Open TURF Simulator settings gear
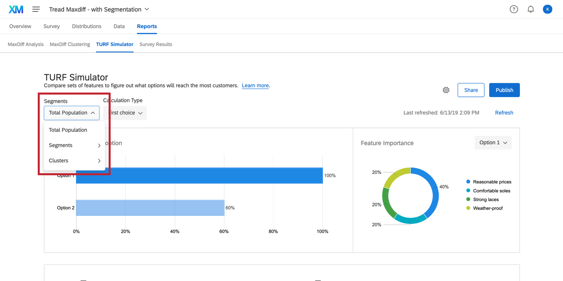563x281 pixels. [x=446, y=90]
